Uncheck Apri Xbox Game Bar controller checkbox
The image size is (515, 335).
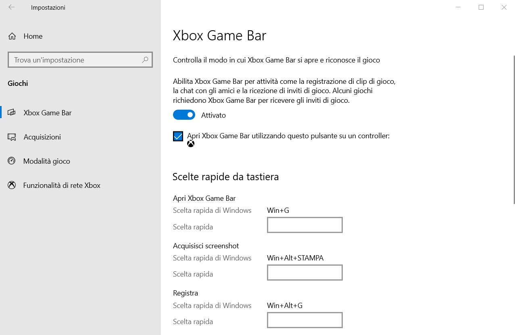[178, 136]
